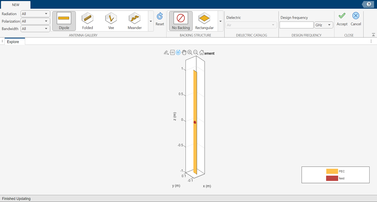Accept the current antenna design

click(342, 19)
